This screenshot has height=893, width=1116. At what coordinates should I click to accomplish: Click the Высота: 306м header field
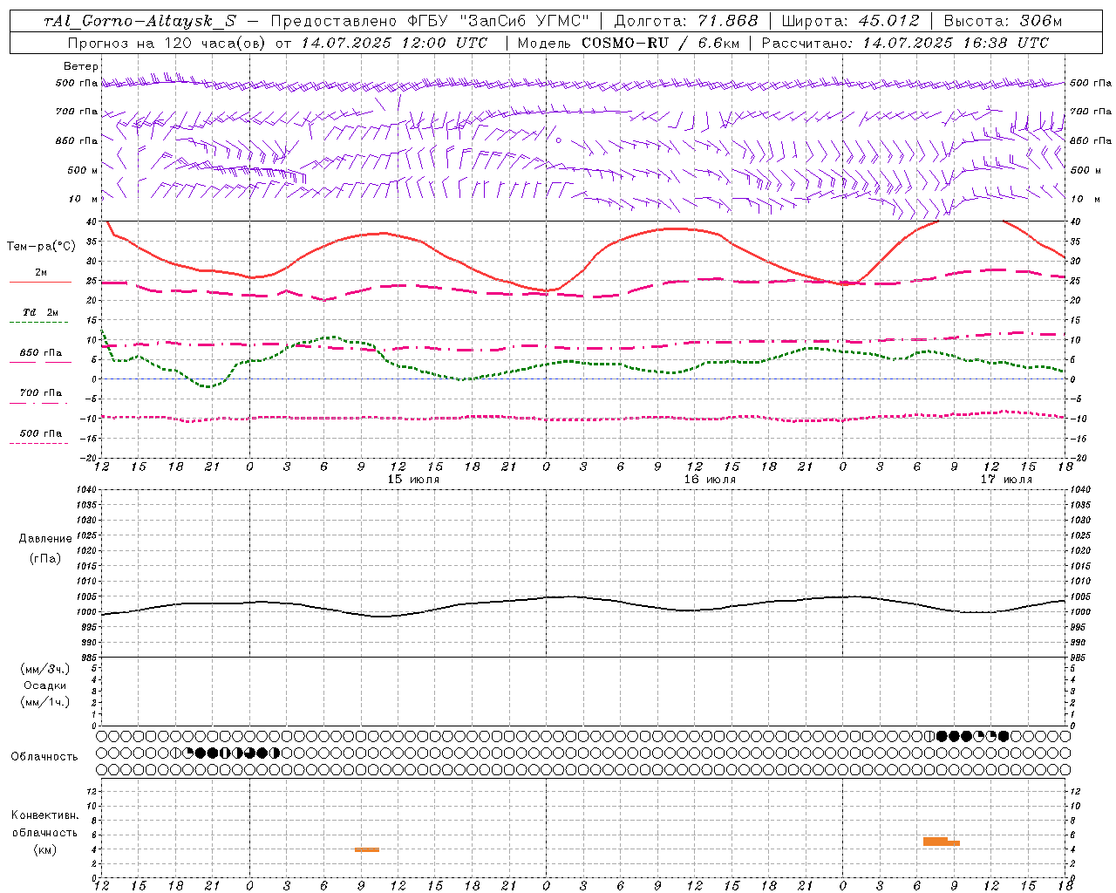[1003, 21]
